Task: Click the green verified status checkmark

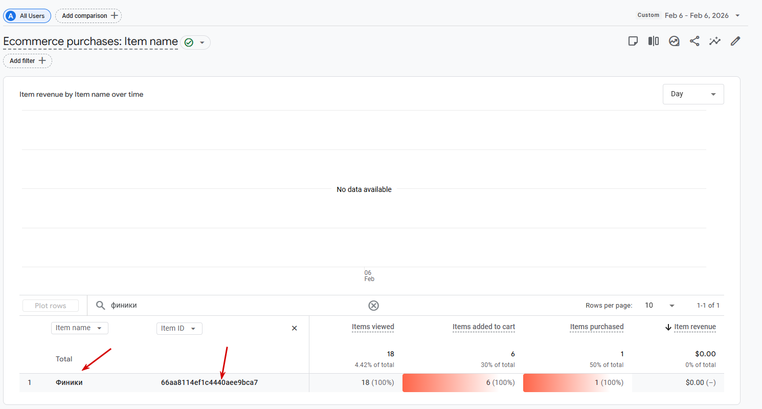Action: click(x=189, y=42)
